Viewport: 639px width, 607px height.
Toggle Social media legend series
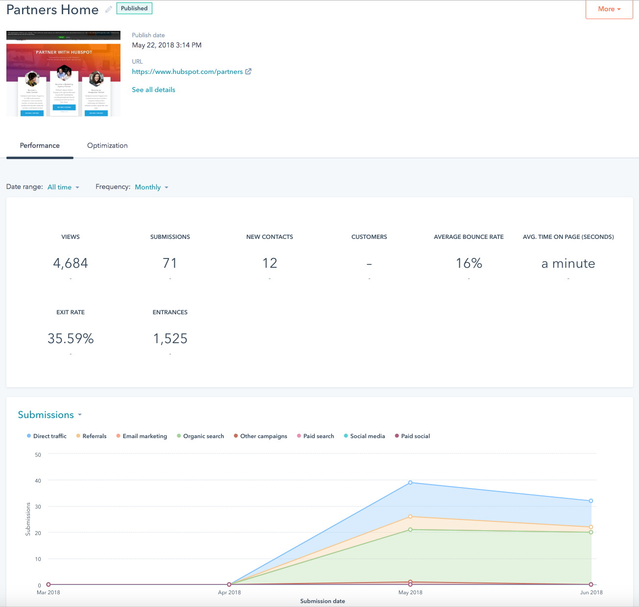coord(364,436)
